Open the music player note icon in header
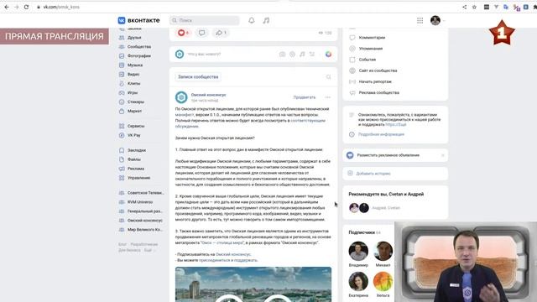 pos(266,20)
